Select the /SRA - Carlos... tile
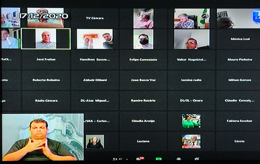 click(x=101, y=121)
